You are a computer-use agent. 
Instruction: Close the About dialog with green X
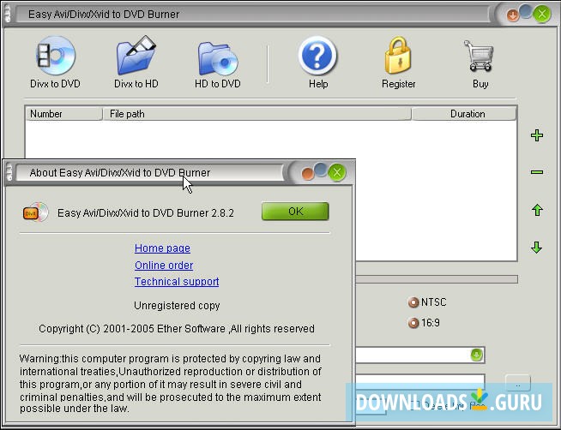pos(336,172)
